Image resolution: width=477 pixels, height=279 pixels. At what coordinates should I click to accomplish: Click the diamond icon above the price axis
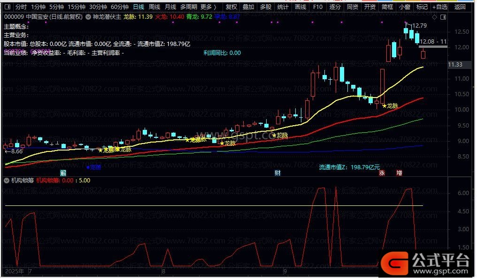(x=434, y=17)
